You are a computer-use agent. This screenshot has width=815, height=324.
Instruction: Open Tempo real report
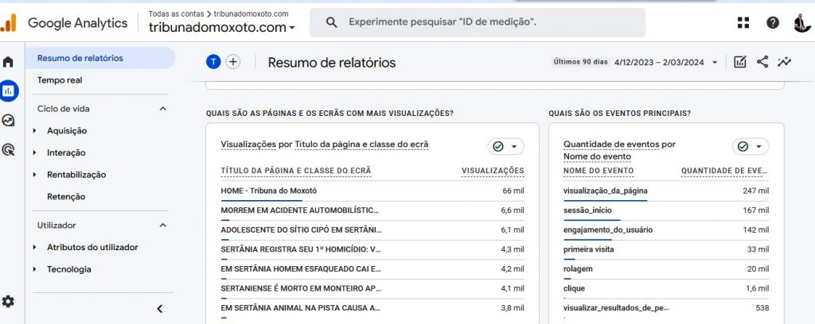(60, 80)
